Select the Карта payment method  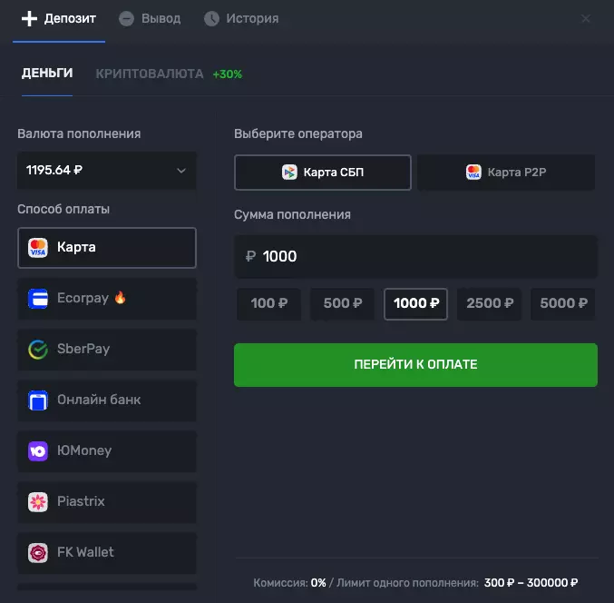click(x=106, y=248)
